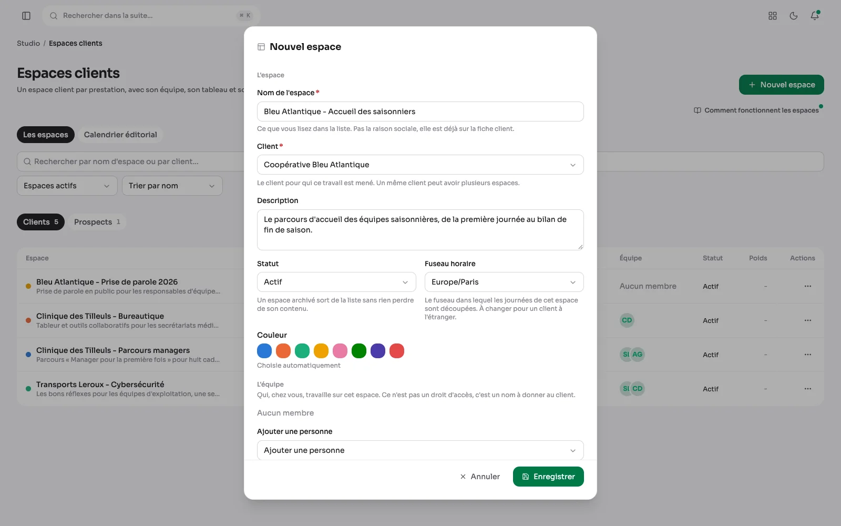
Task: Open Transports Leroux - Cybersécurité row title
Action: click(100, 385)
